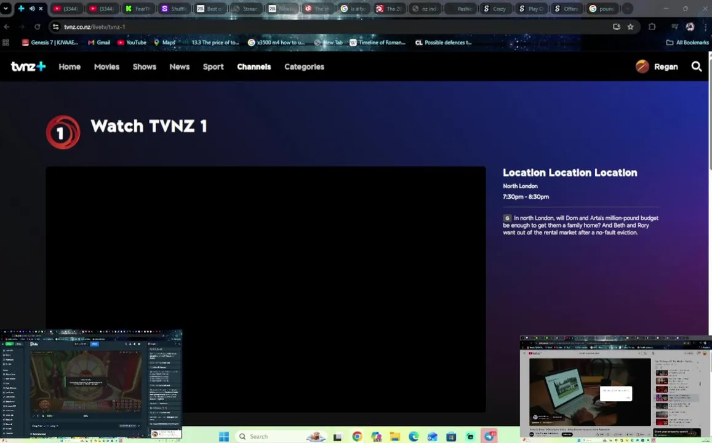Open the media controls icon in Chrome toolbar
The height and width of the screenshot is (443, 712).
674,27
